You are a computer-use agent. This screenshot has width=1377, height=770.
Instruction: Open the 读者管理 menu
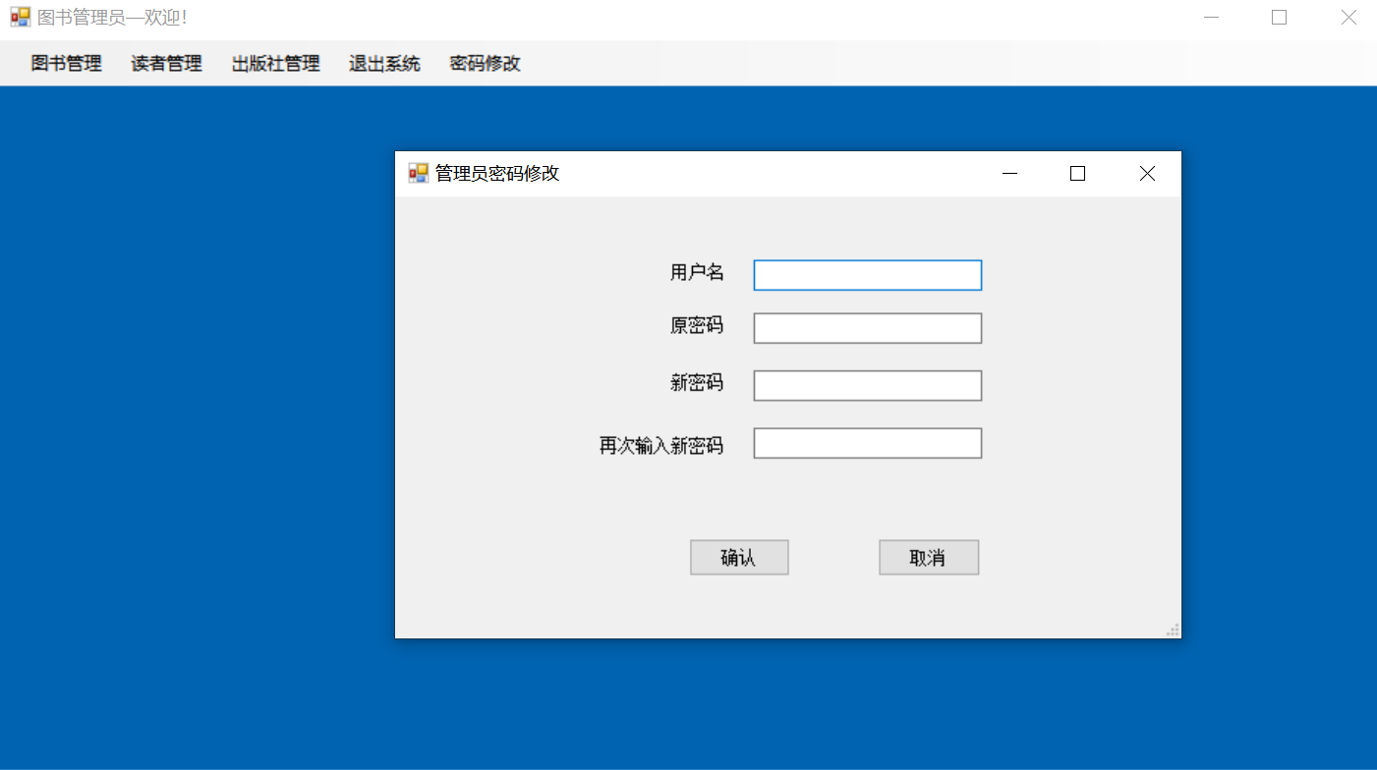(x=165, y=63)
